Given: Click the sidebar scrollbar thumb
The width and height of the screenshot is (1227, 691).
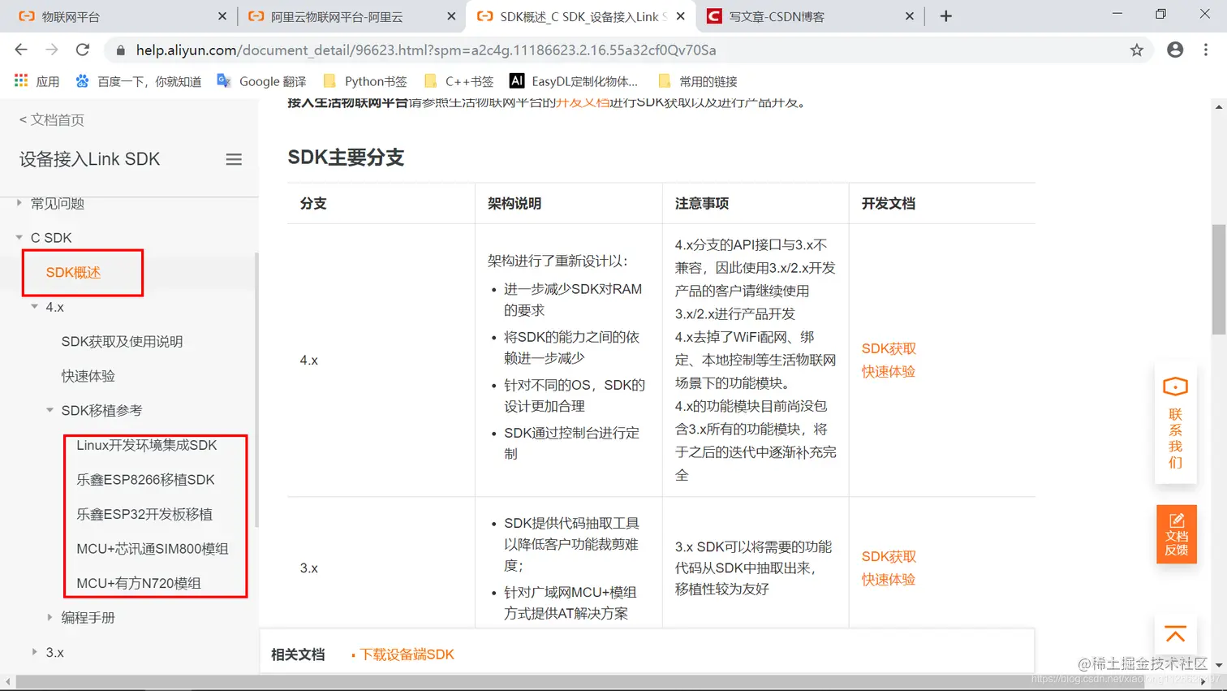Looking at the screenshot, I should [x=256, y=390].
